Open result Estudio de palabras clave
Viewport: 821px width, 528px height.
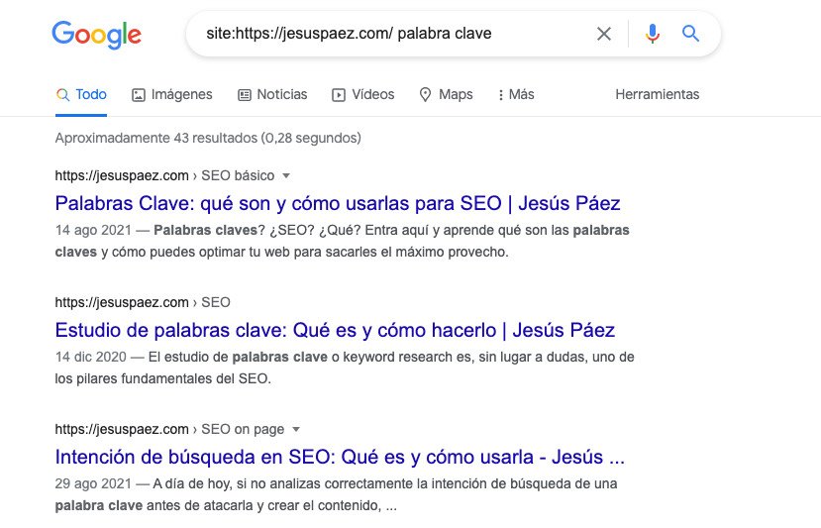(x=335, y=330)
